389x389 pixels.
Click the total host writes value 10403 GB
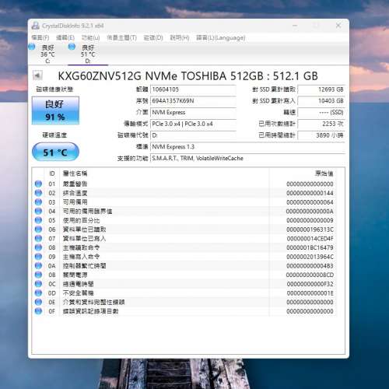coord(321,101)
